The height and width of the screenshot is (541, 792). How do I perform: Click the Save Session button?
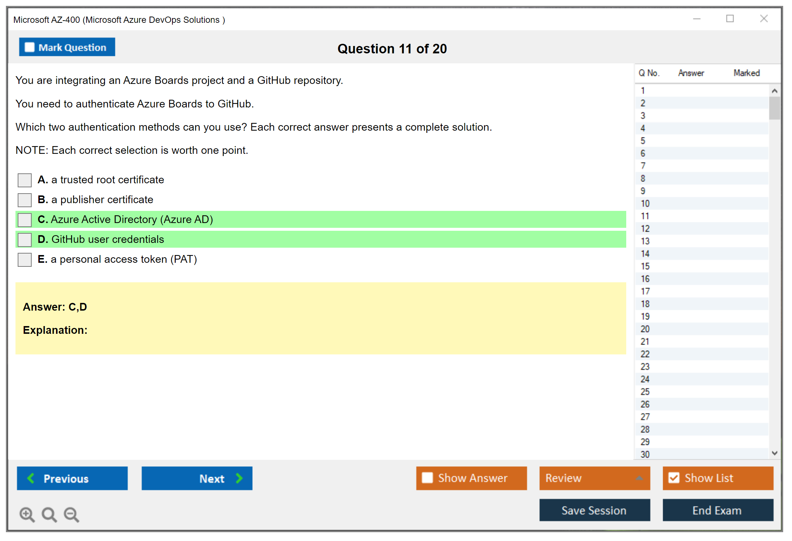point(594,510)
